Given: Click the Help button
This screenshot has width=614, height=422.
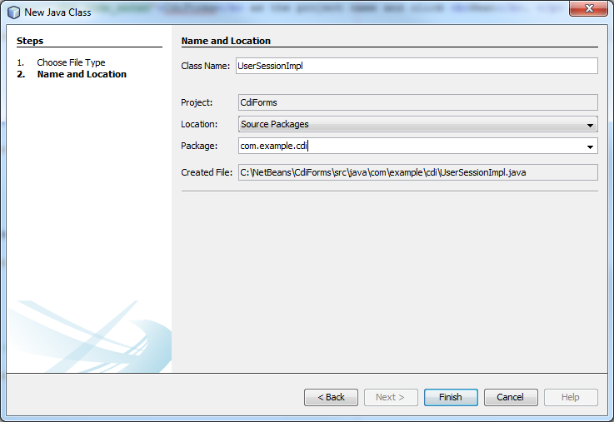Looking at the screenshot, I should tap(571, 397).
